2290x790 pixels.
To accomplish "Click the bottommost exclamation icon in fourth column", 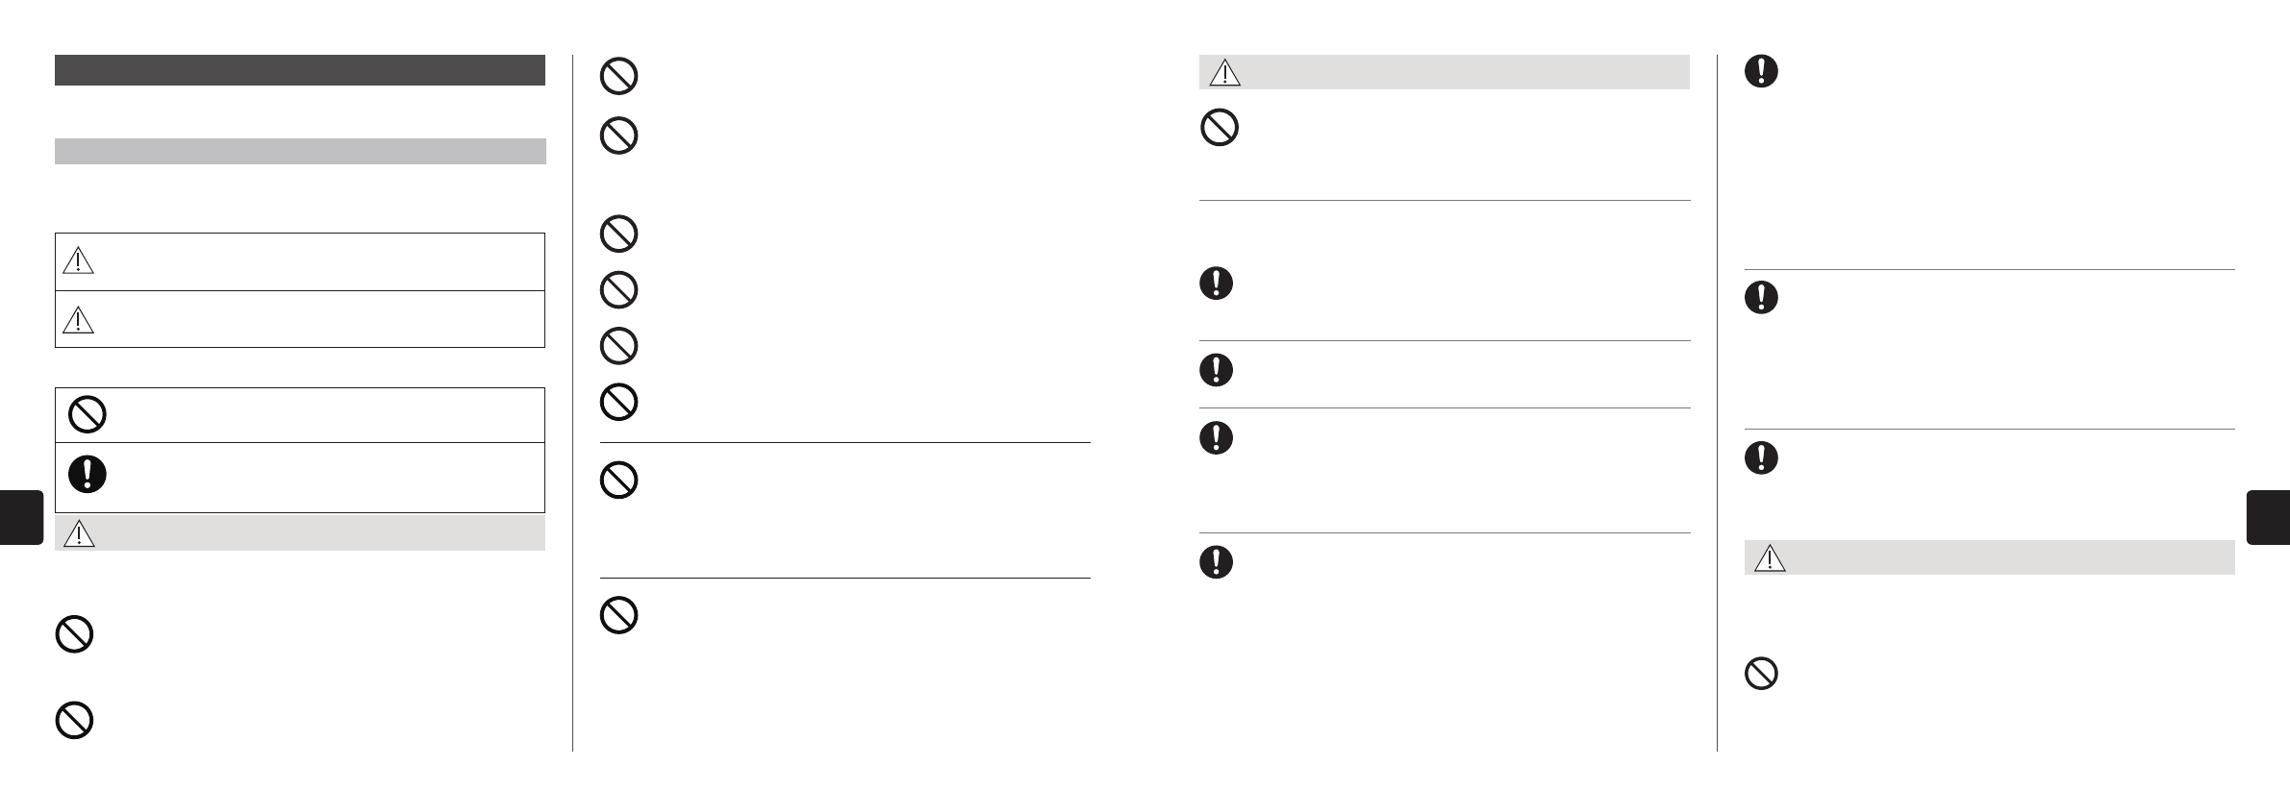I will coord(1761,457).
